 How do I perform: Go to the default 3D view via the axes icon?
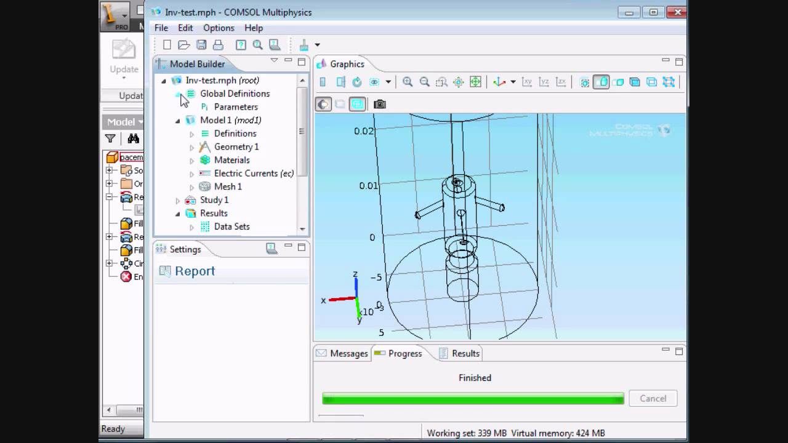tap(499, 82)
